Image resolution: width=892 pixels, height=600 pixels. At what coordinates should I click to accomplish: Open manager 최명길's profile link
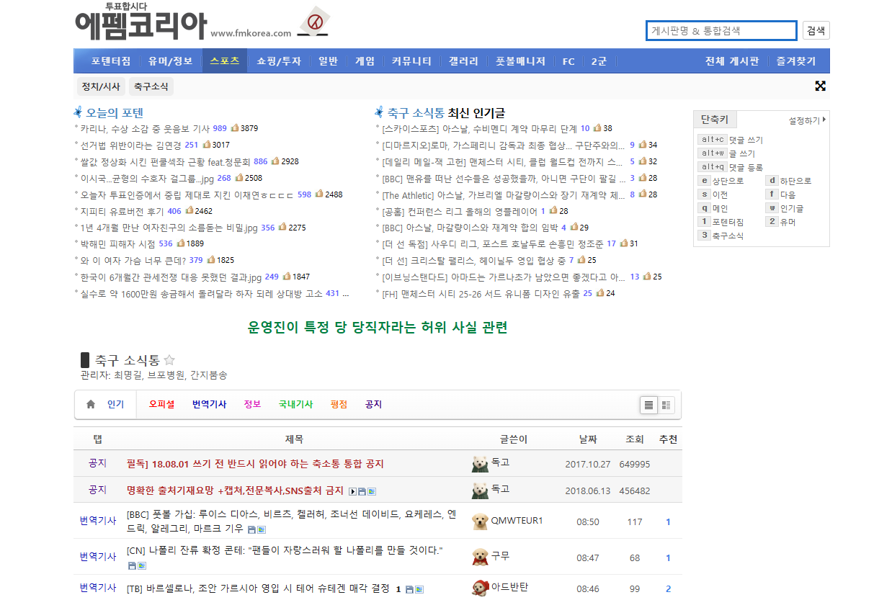[x=128, y=375]
